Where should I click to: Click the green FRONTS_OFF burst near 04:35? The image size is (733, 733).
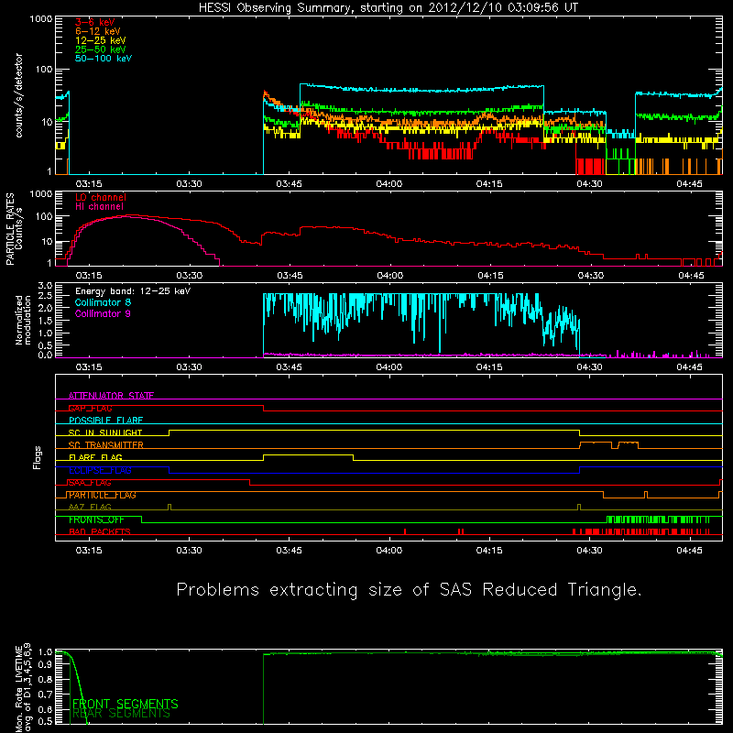pyautogui.click(x=658, y=520)
